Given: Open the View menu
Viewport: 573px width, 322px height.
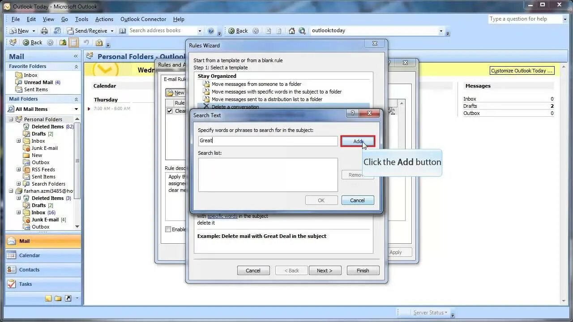Looking at the screenshot, I should [x=48, y=19].
